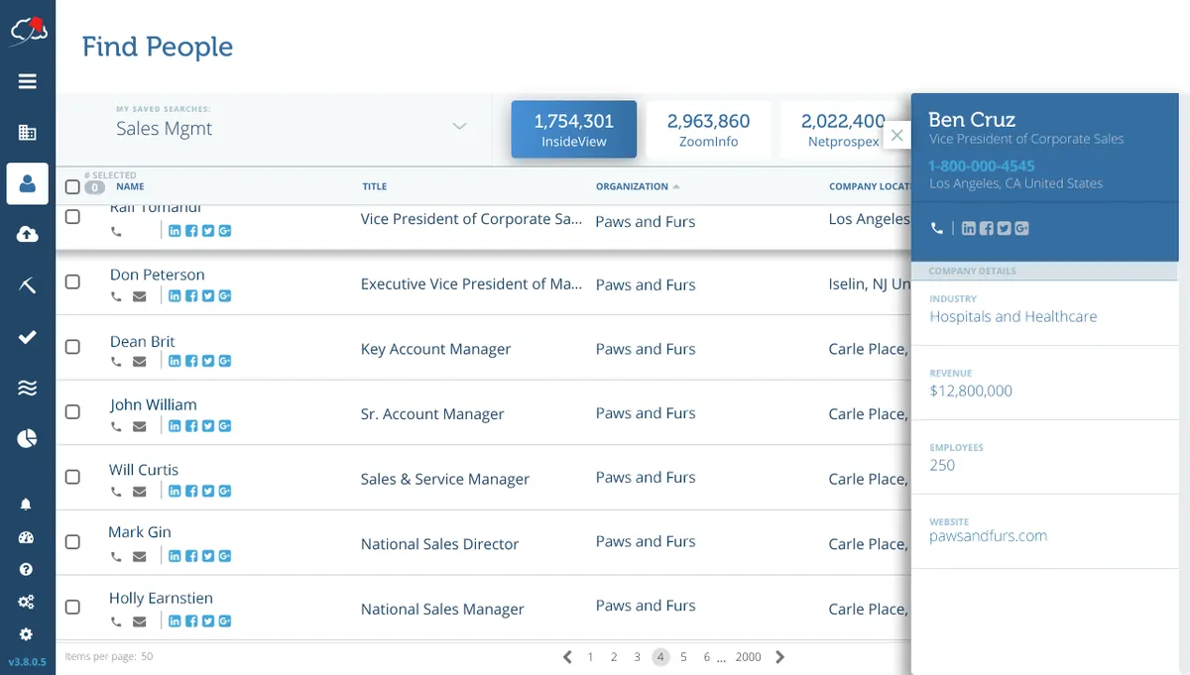This screenshot has width=1190, height=675.
Task: Go to page 3
Action: (x=638, y=657)
